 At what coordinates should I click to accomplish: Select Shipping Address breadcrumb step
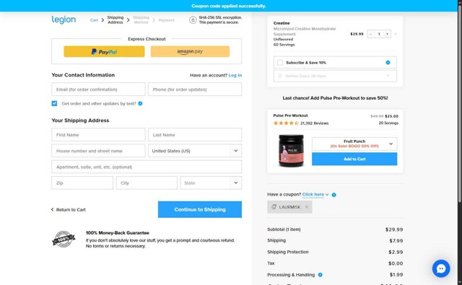115,20
